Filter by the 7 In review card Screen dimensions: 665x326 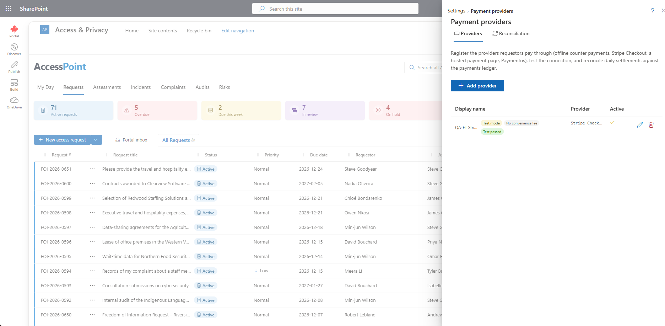[325, 111]
